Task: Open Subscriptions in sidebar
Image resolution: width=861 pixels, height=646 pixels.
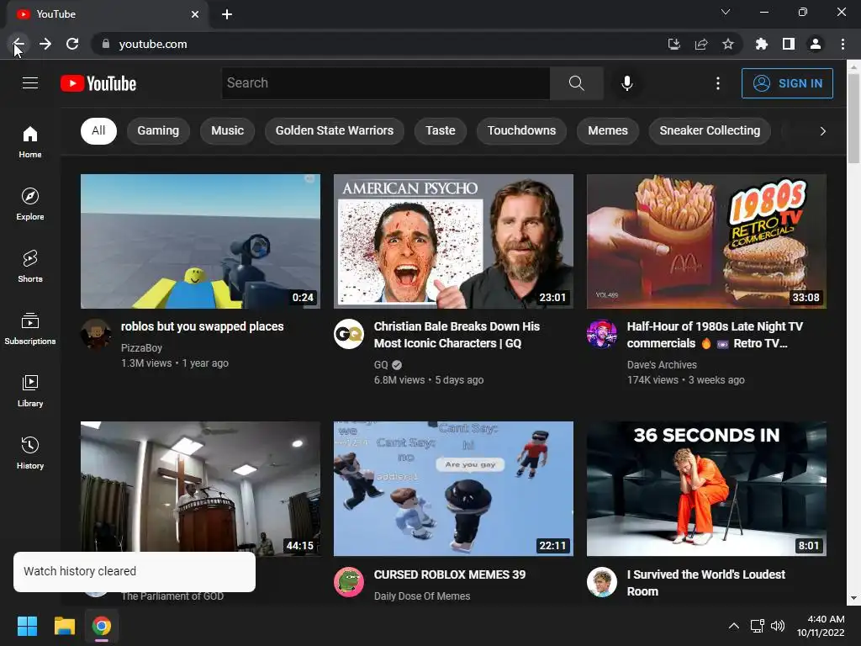Action: [x=30, y=329]
